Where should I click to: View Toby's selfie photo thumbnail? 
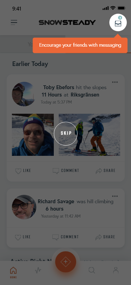pyautogui.click(x=33, y=135)
